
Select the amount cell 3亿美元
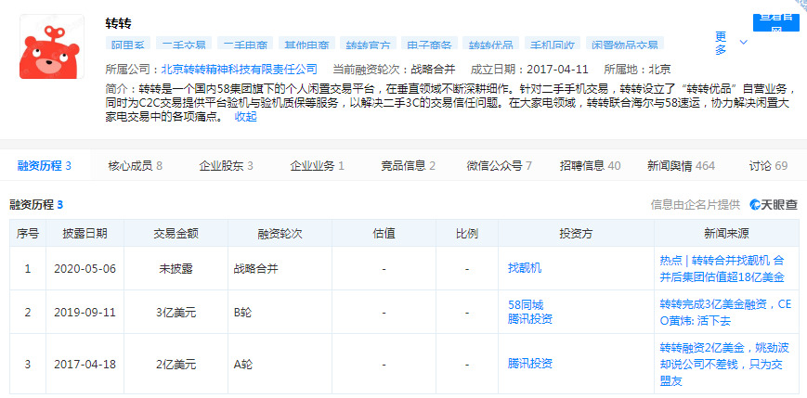[176, 313]
